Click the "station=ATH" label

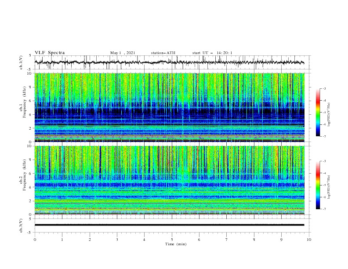pos(163,53)
